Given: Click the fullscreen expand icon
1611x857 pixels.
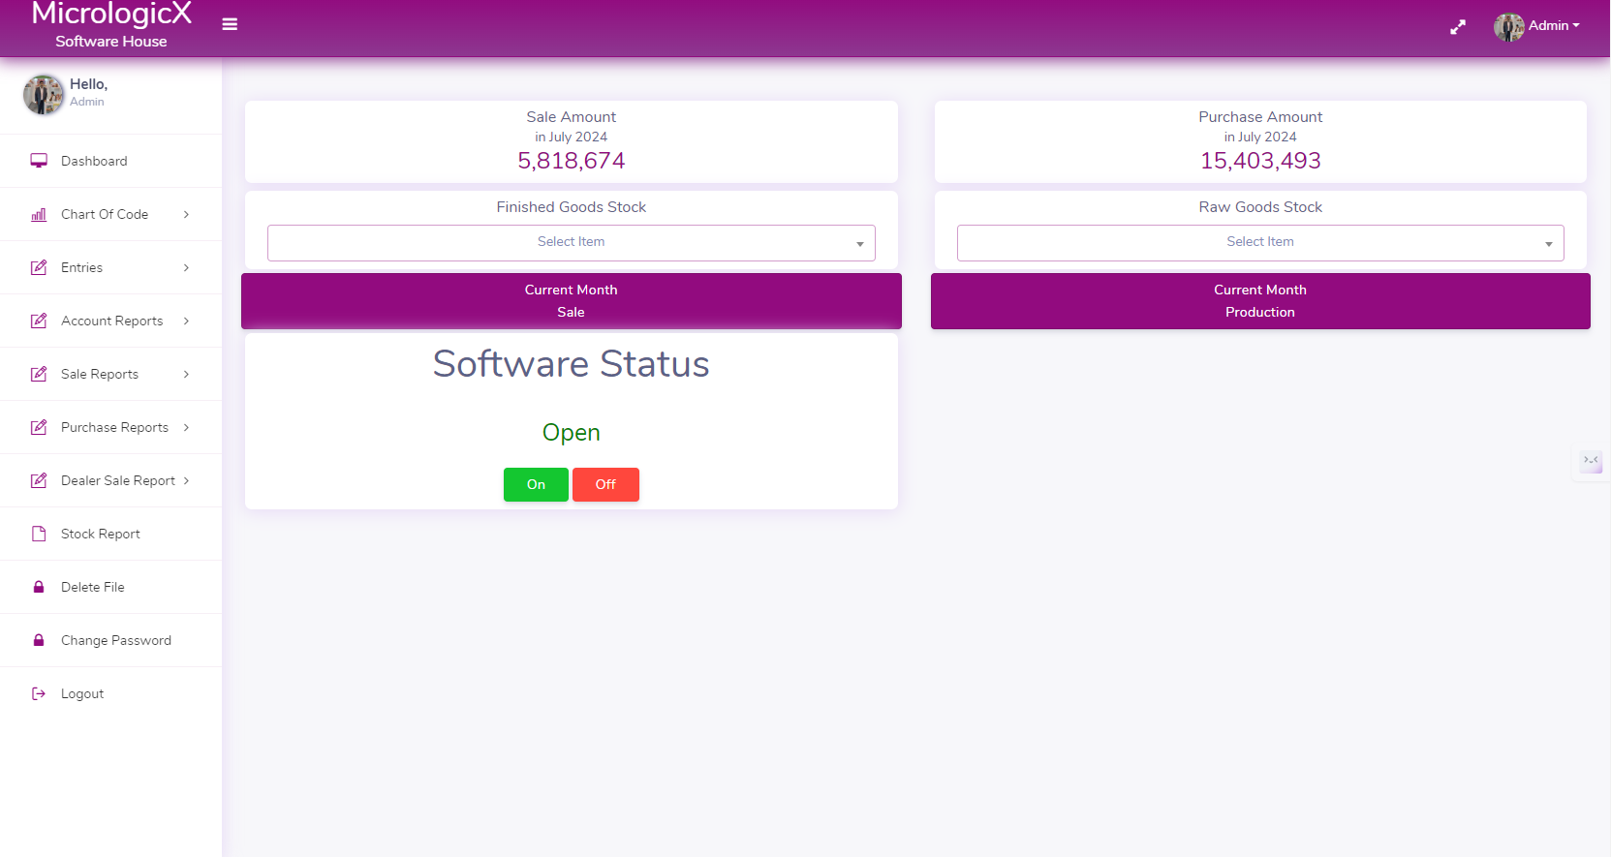Looking at the screenshot, I should (1457, 27).
